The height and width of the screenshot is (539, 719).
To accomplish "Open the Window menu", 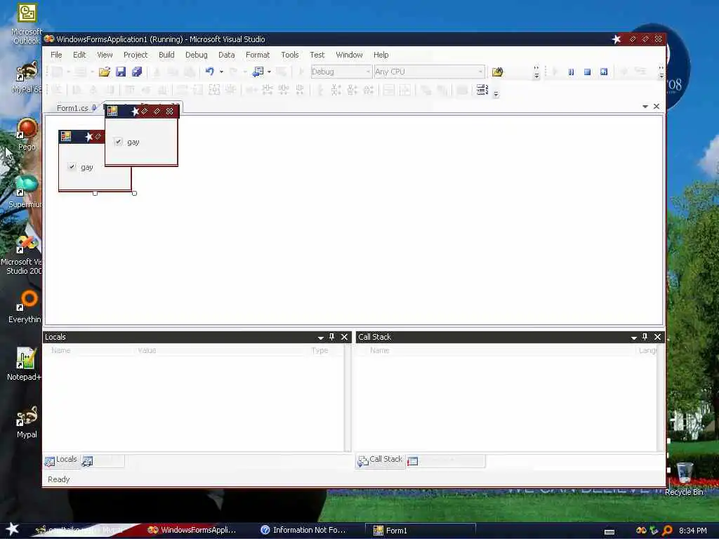I will click(350, 55).
